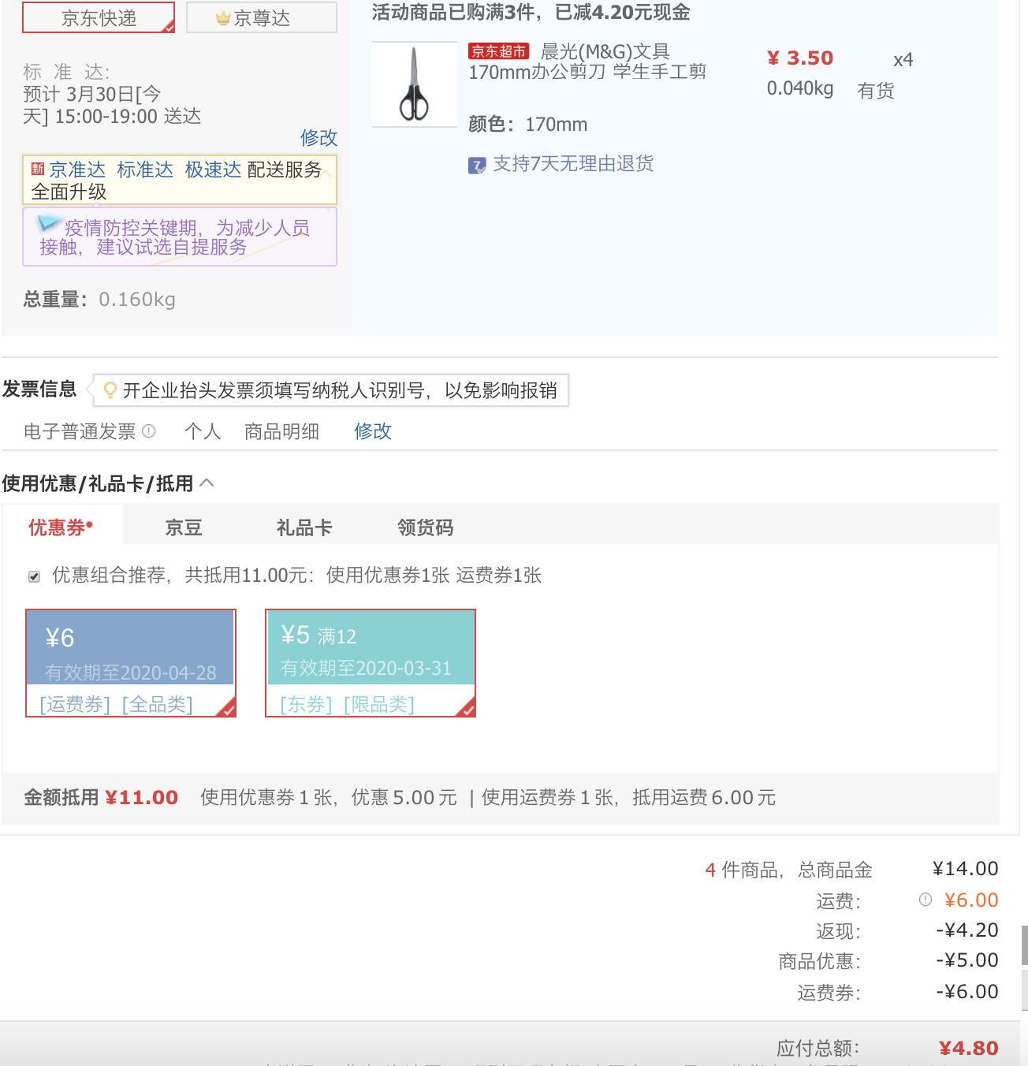Screen dimensions: 1028x1066
Task: Click the 返现 -¥4.20 value
Action: (x=967, y=930)
